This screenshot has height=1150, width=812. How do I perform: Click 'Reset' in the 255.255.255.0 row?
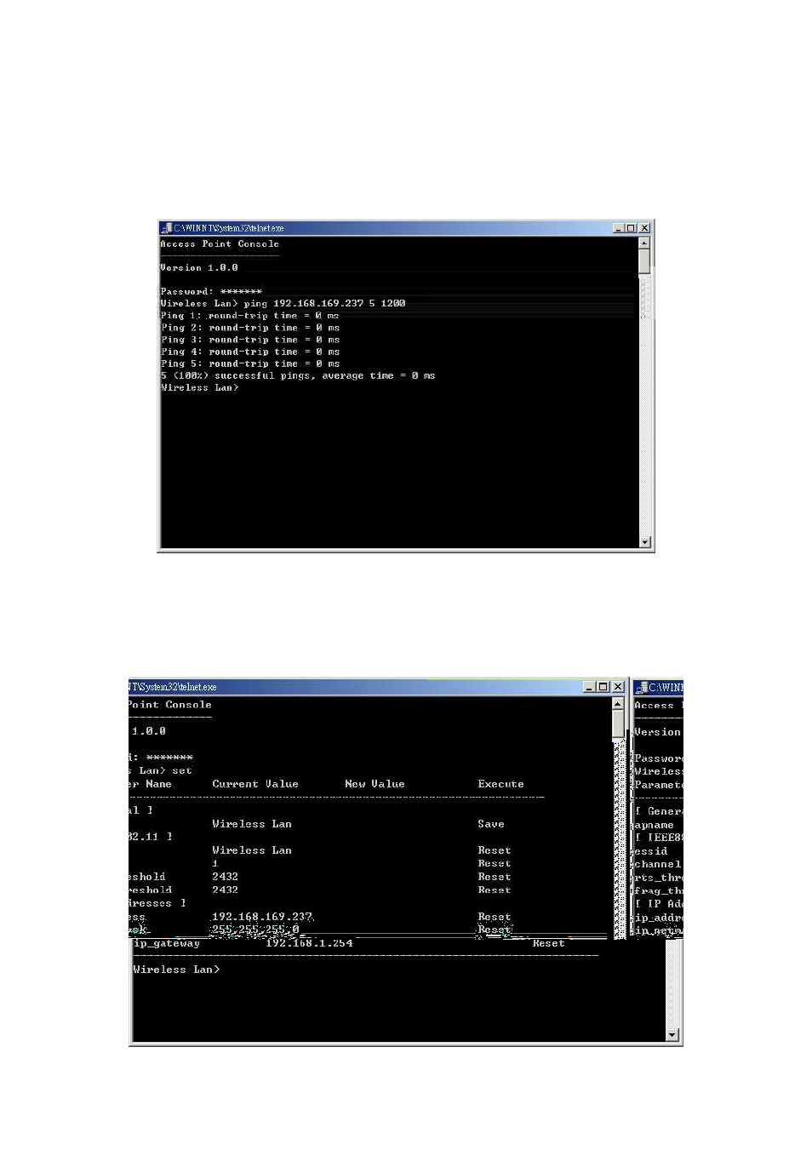(x=495, y=930)
